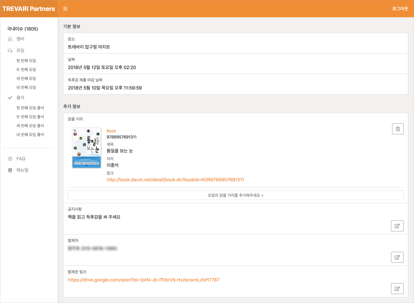
Task: Edit the 발제문 링크 entry
Action: [x=397, y=288]
